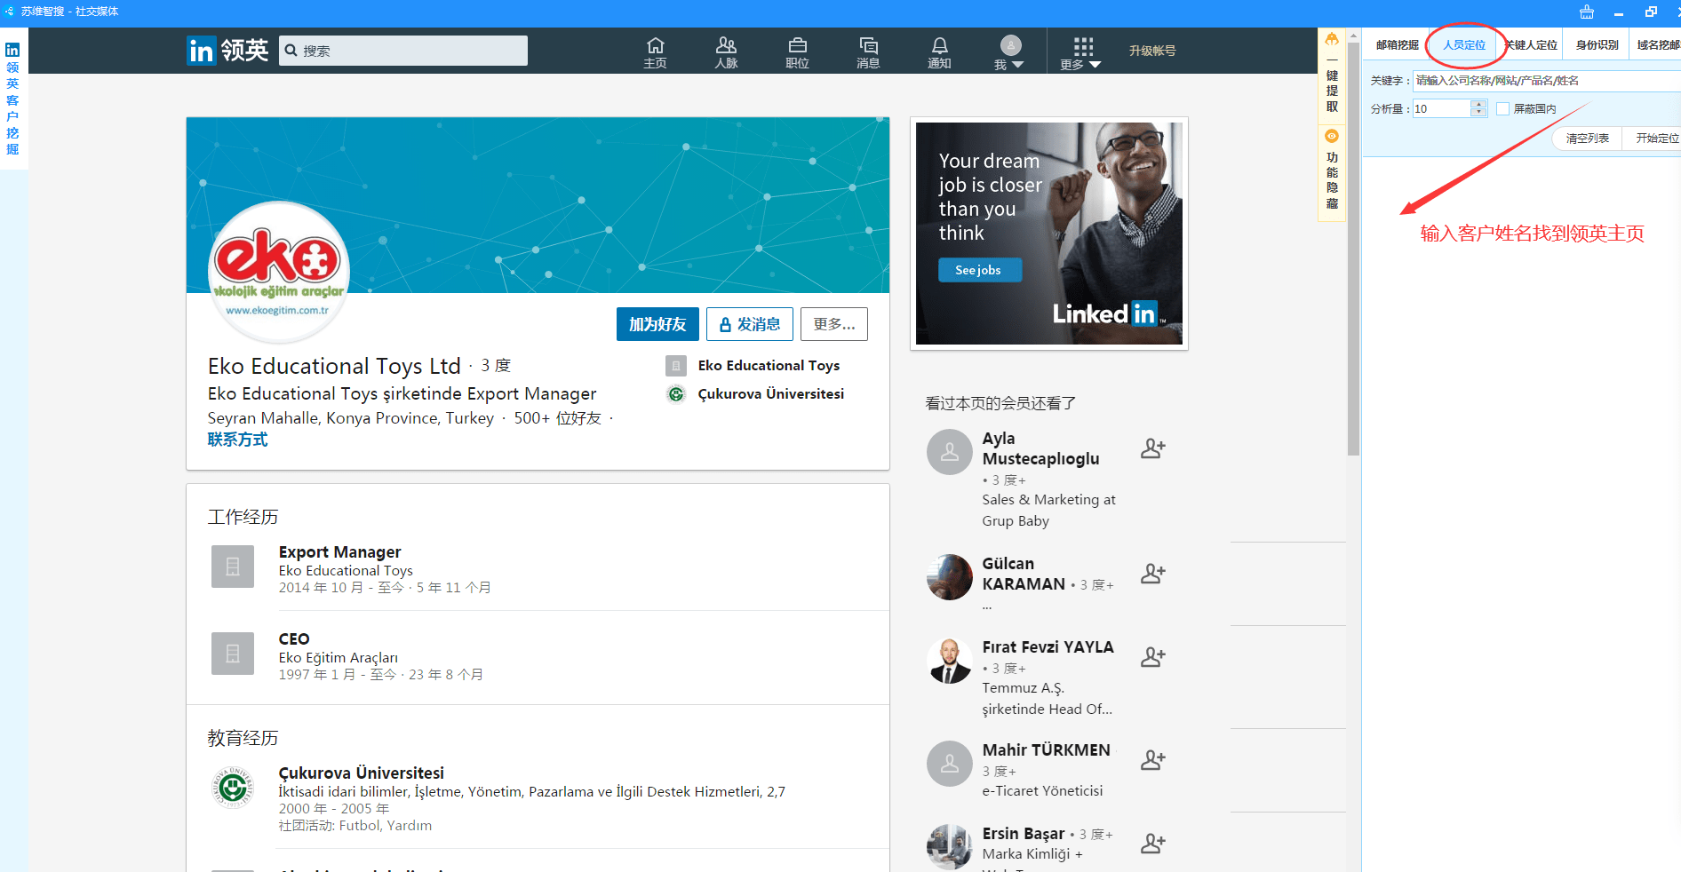Expand the 我 profile dropdown
The image size is (1681, 872).
(1010, 52)
